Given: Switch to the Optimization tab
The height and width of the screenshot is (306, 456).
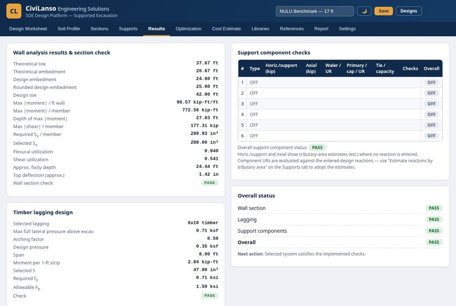Looking at the screenshot, I should 188,29.
